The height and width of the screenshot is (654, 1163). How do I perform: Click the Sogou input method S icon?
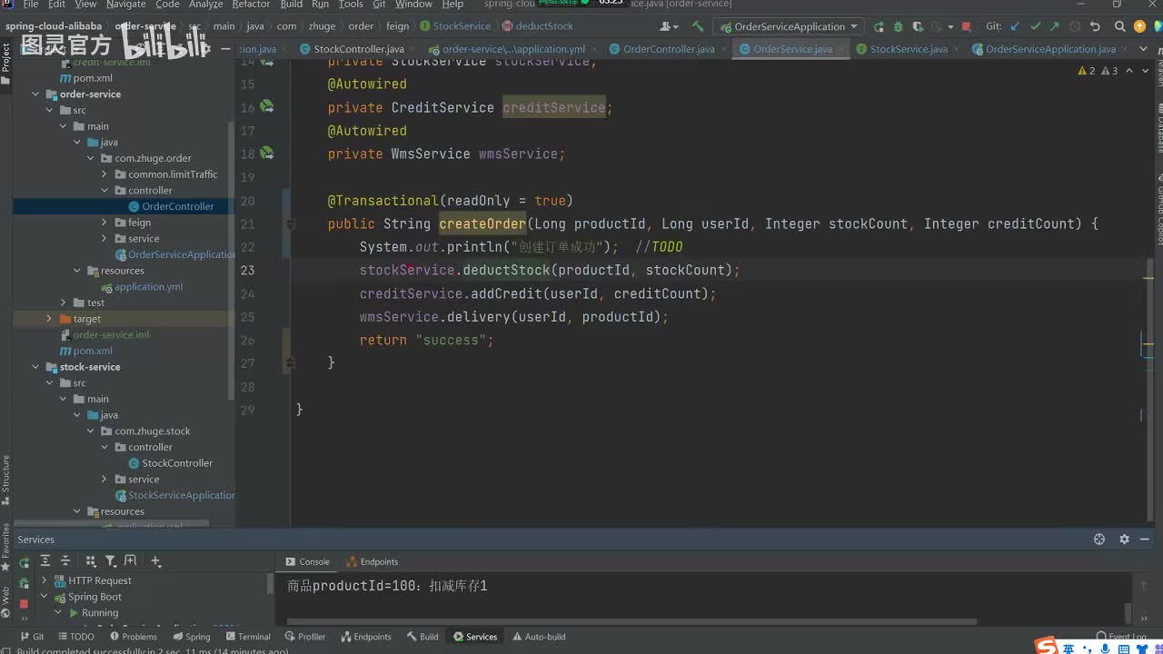point(1047,646)
